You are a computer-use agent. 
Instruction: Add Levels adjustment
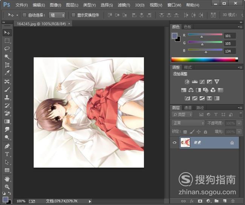click(194, 82)
